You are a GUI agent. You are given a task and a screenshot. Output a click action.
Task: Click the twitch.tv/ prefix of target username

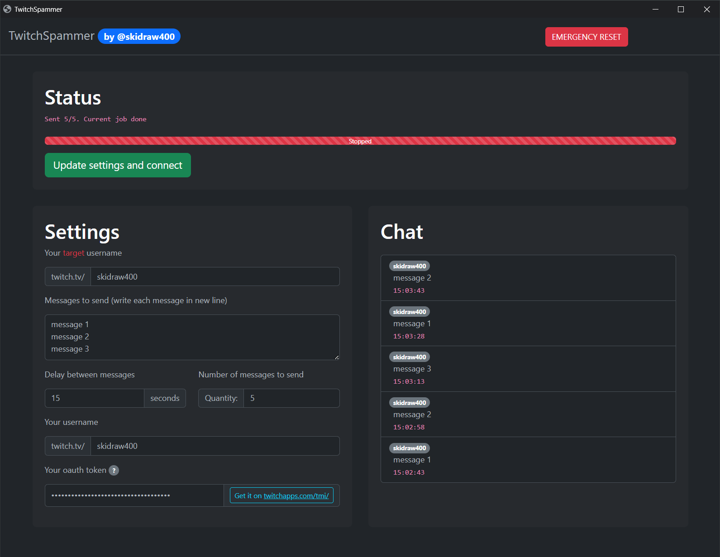pyautogui.click(x=68, y=276)
